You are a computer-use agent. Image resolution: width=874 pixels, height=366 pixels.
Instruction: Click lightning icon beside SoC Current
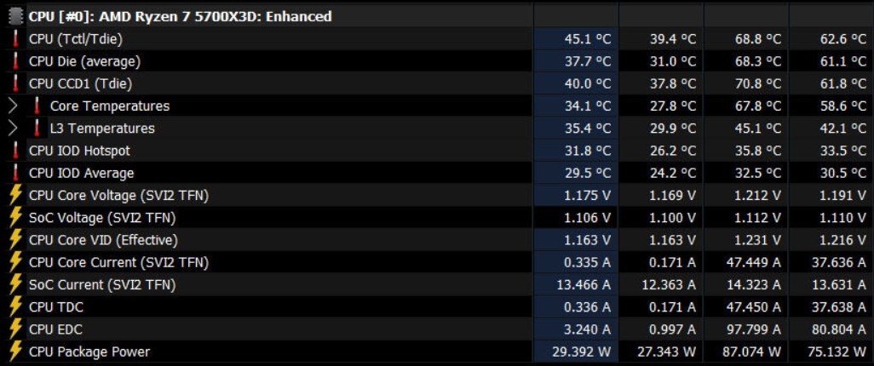point(16,284)
